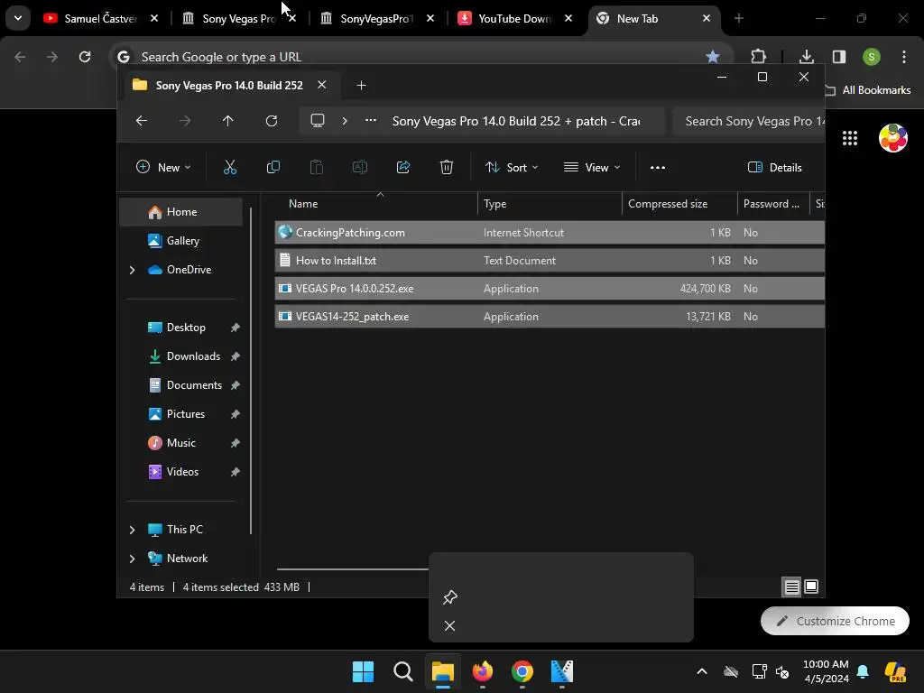Screen dimensions: 924x693
Task: Expand the Network tree node
Action: click(x=132, y=559)
